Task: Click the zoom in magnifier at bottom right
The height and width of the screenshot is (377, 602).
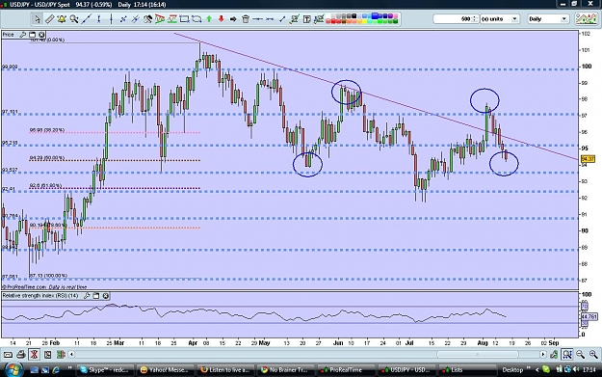Action: (593, 354)
